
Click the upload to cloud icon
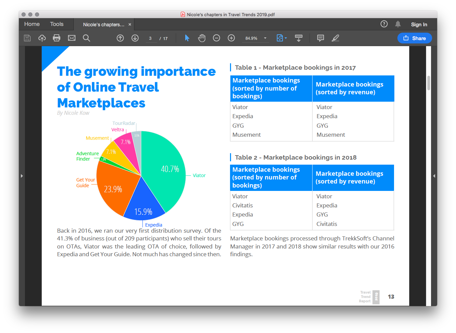tap(42, 38)
